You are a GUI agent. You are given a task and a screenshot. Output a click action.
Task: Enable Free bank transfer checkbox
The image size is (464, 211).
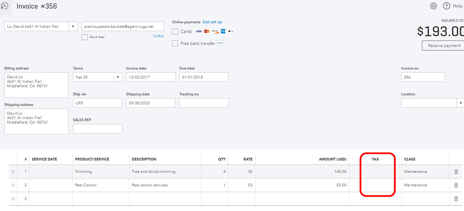[175, 44]
